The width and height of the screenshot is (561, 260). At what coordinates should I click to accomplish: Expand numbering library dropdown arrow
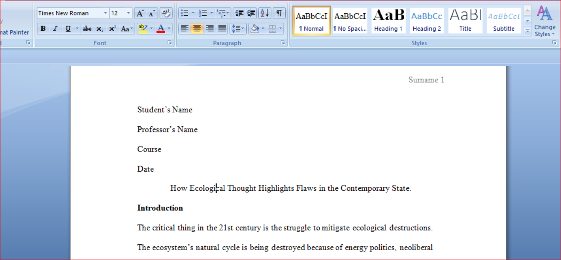tap(211, 13)
